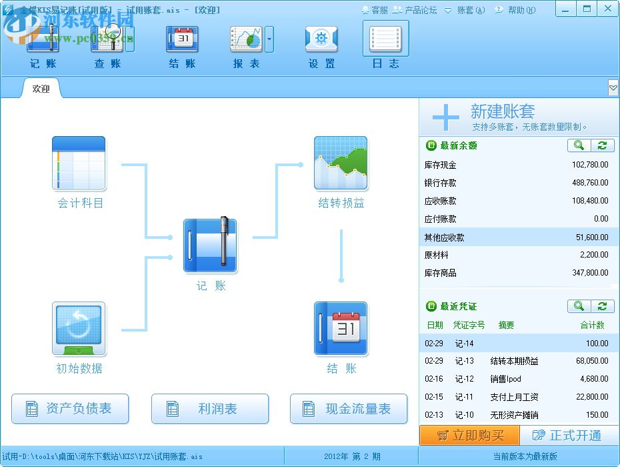Screen dimensions: 620x467
Task: Click 正式开通 to activate
Action: (x=570, y=436)
